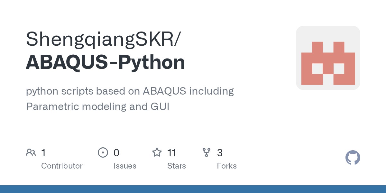
Task: Click the contributors people icon
Action: pos(31,152)
